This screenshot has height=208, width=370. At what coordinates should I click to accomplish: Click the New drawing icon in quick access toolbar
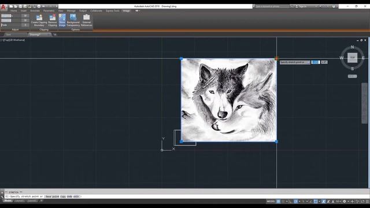coord(11,6)
